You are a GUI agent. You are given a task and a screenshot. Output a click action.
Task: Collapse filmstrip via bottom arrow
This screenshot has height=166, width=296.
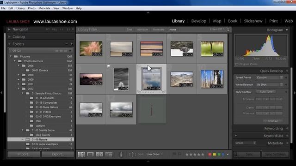[x=148, y=161]
